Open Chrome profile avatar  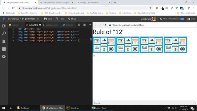click(189, 8)
